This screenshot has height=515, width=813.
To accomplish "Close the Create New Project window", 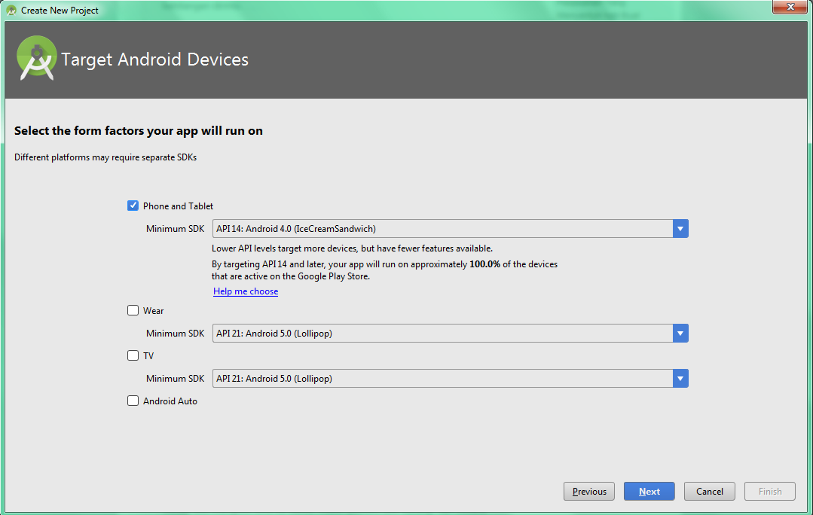I will coord(790,8).
